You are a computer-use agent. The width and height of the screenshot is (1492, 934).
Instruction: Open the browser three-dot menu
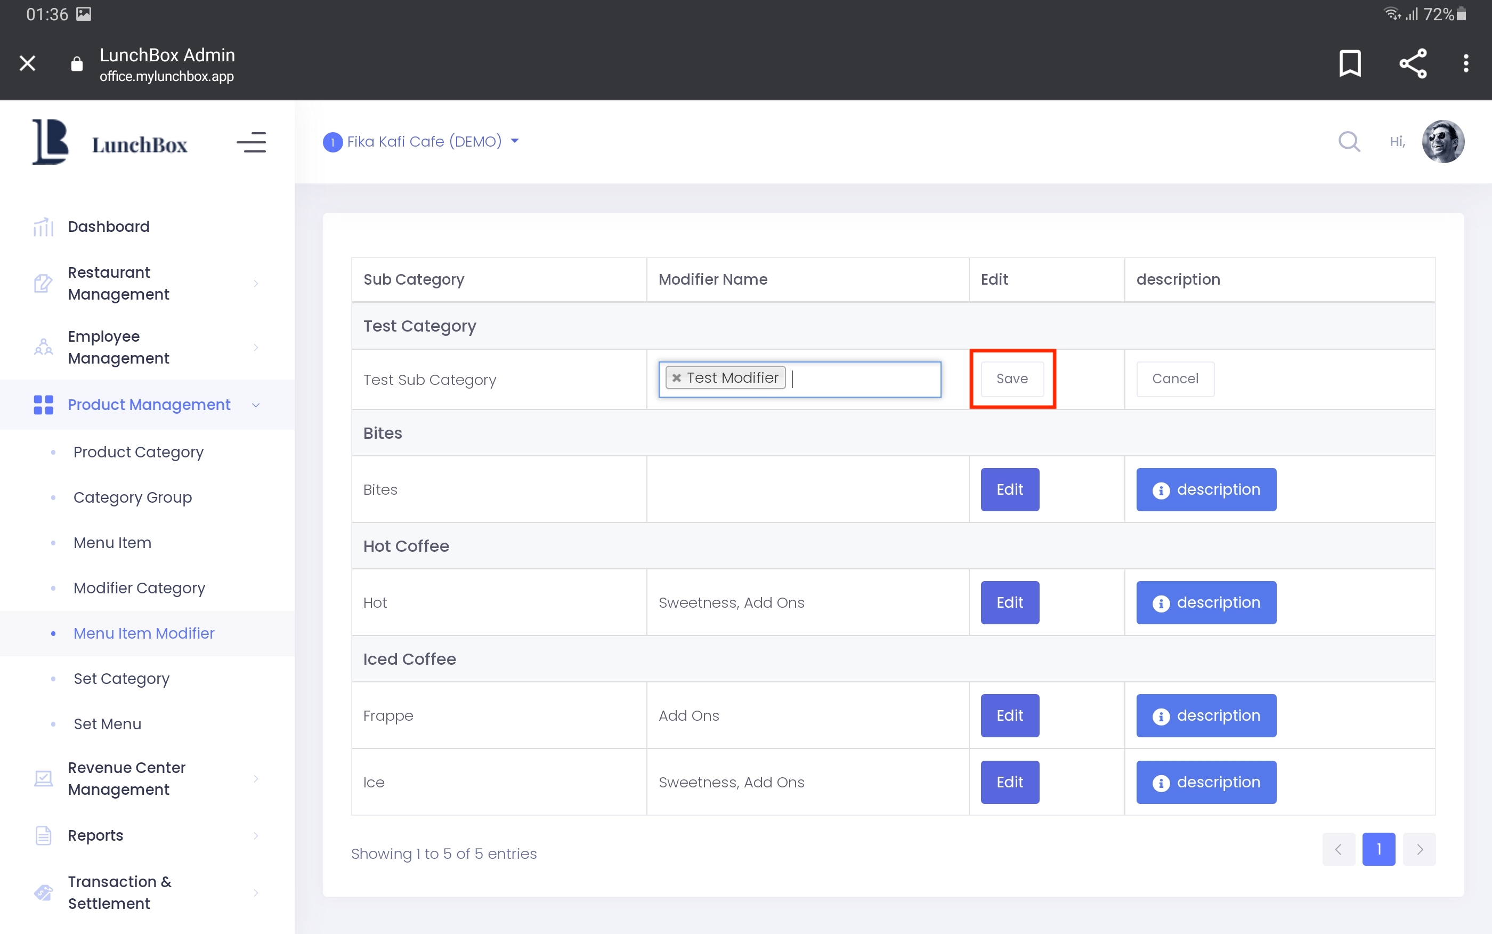pyautogui.click(x=1465, y=63)
